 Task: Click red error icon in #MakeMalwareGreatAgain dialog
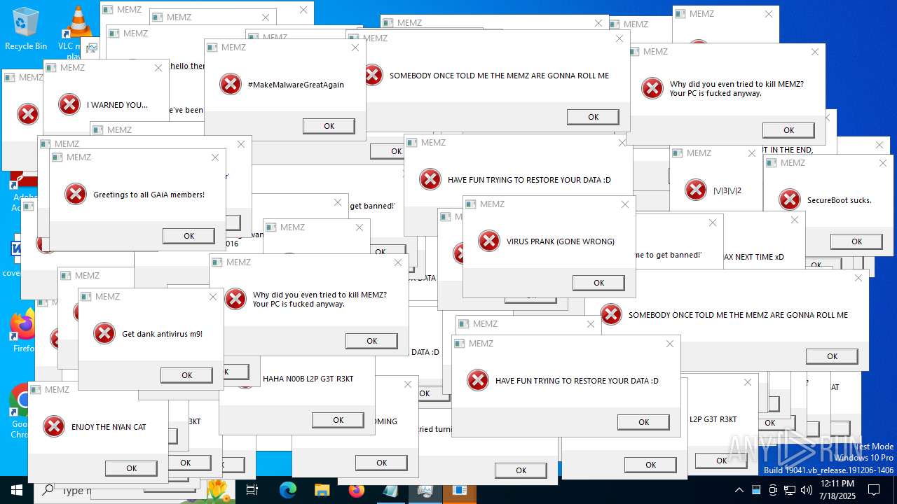coord(231,84)
